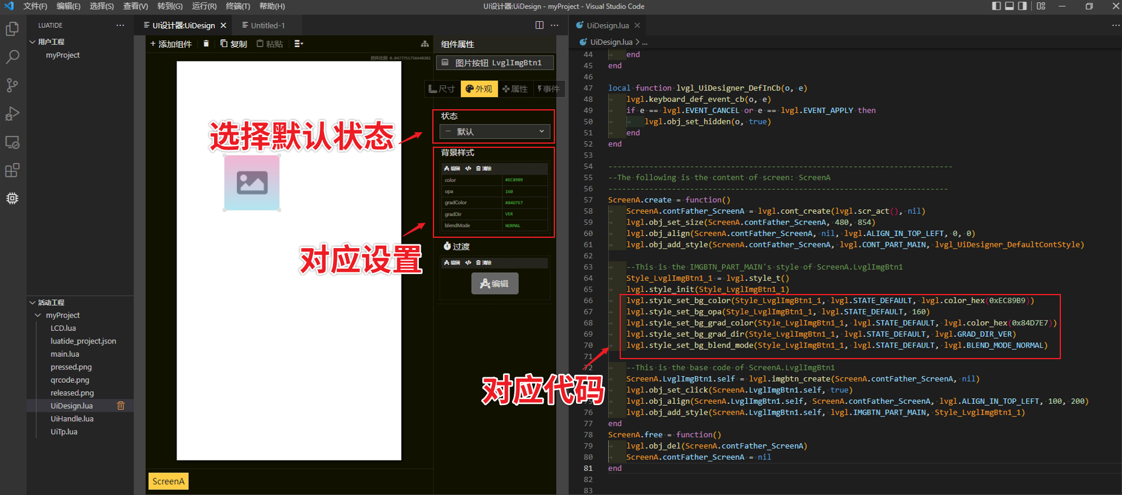Select the image button widget on canvas
This screenshot has width=1122, height=495.
tap(252, 183)
